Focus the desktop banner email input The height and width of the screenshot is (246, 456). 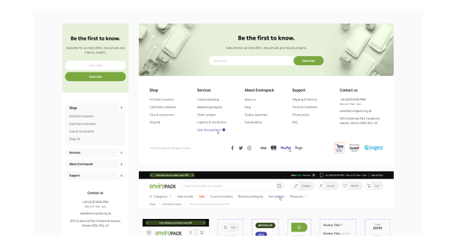click(251, 61)
